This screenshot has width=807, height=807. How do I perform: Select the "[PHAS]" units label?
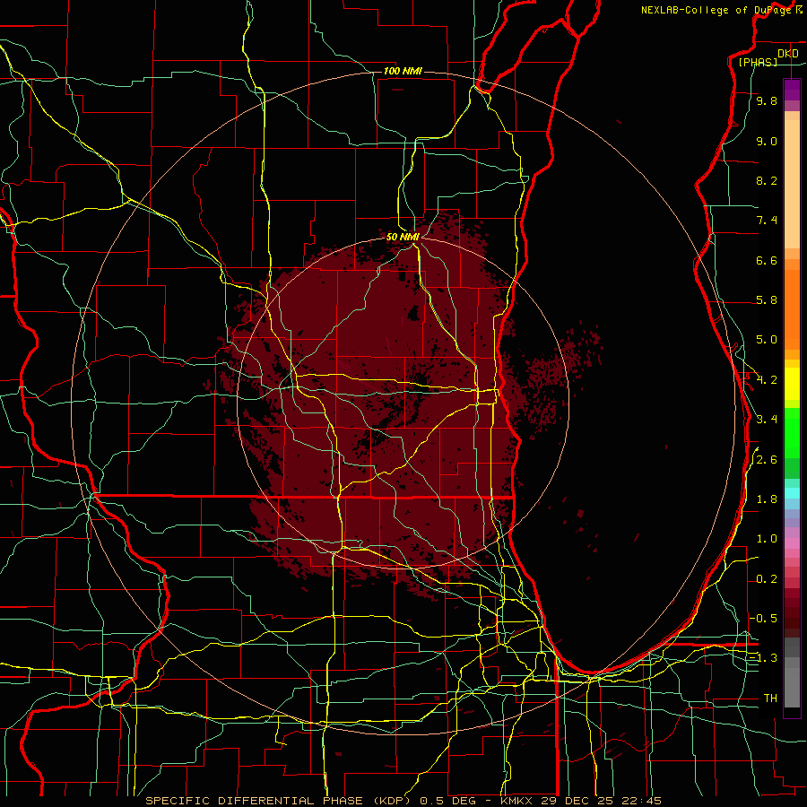pos(758,62)
